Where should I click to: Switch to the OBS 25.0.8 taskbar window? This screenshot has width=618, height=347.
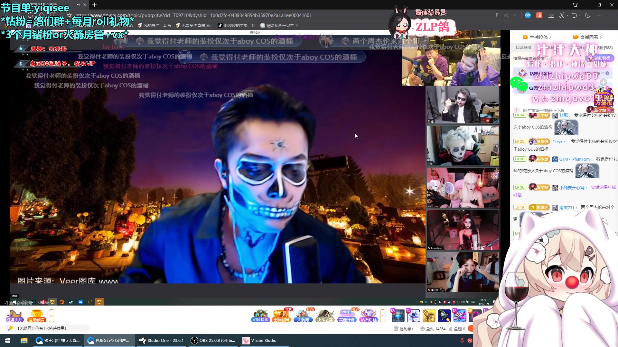coord(213,340)
